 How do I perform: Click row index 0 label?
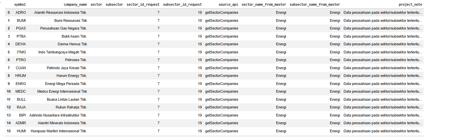click(x=9, y=12)
